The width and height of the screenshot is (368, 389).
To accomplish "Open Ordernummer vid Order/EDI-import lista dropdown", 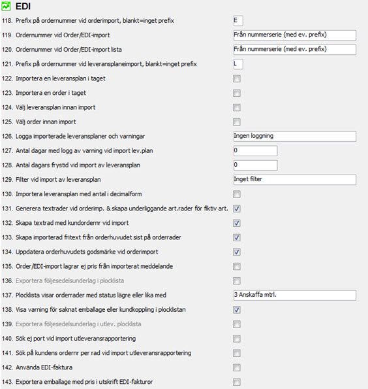I will coord(295,50).
